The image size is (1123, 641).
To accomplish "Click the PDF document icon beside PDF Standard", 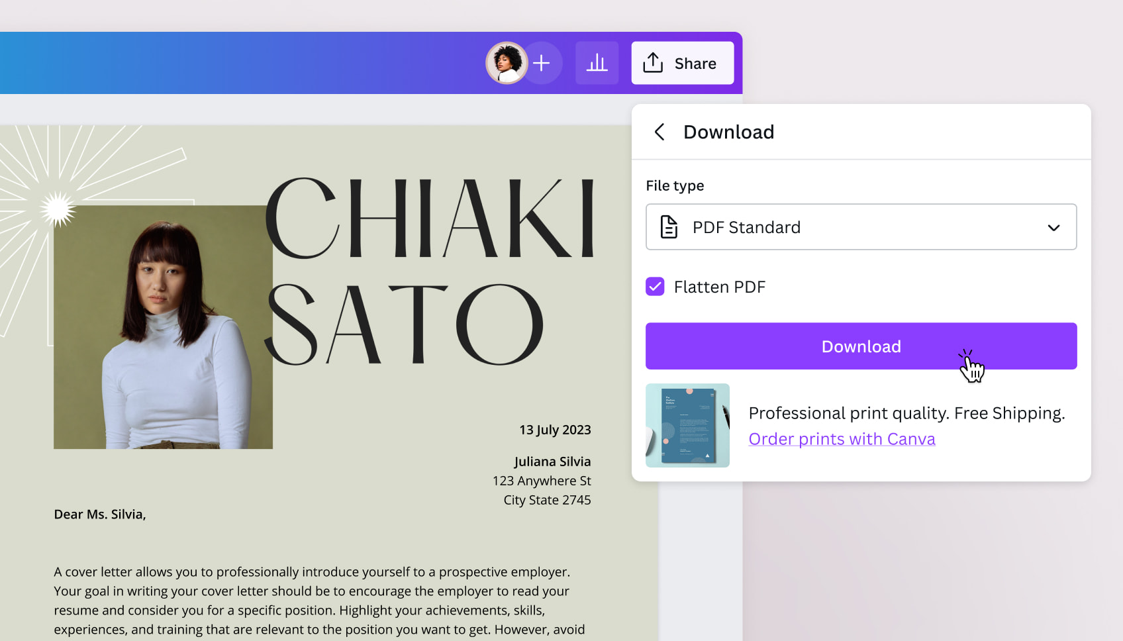I will [x=669, y=227].
